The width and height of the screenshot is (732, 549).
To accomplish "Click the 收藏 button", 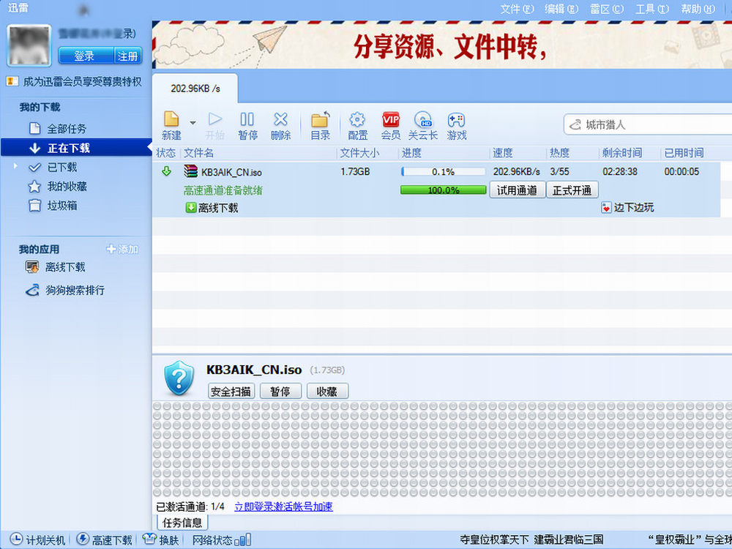I will click(x=327, y=391).
